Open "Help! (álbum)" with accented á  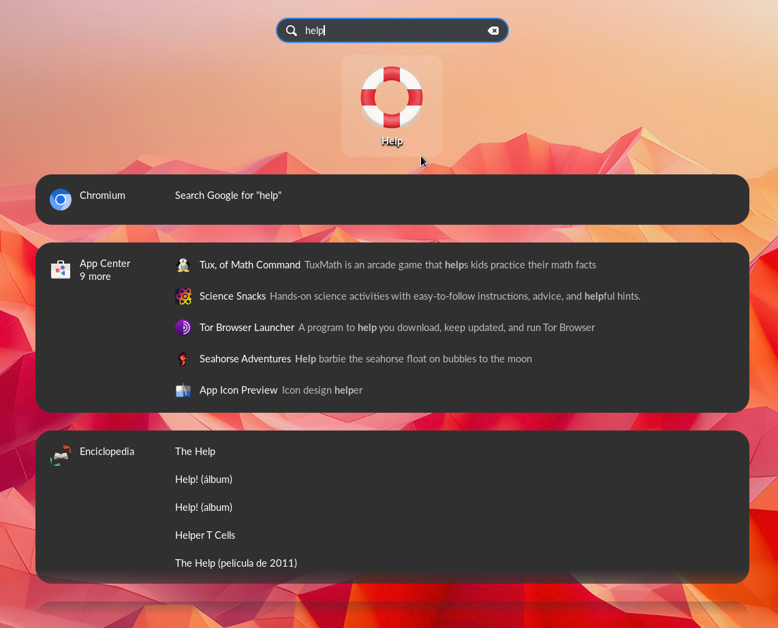coord(204,480)
